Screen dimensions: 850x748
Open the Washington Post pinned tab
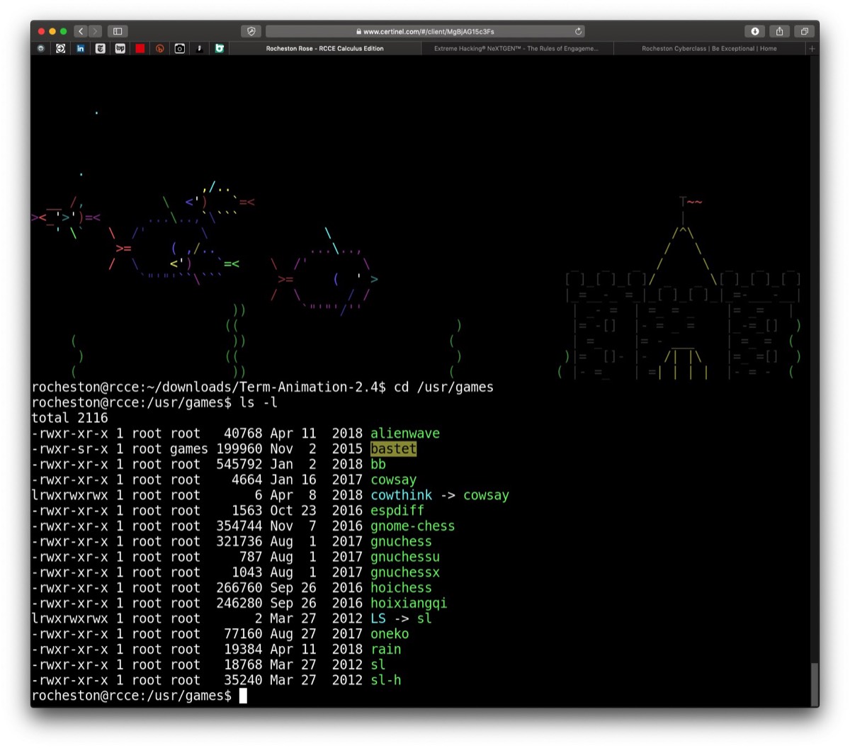click(x=120, y=49)
